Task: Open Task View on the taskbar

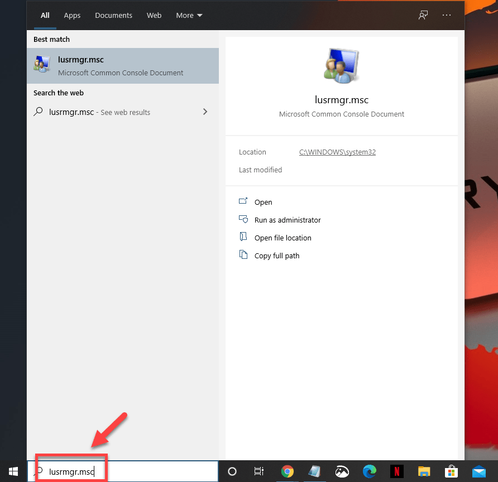Action: [259, 471]
